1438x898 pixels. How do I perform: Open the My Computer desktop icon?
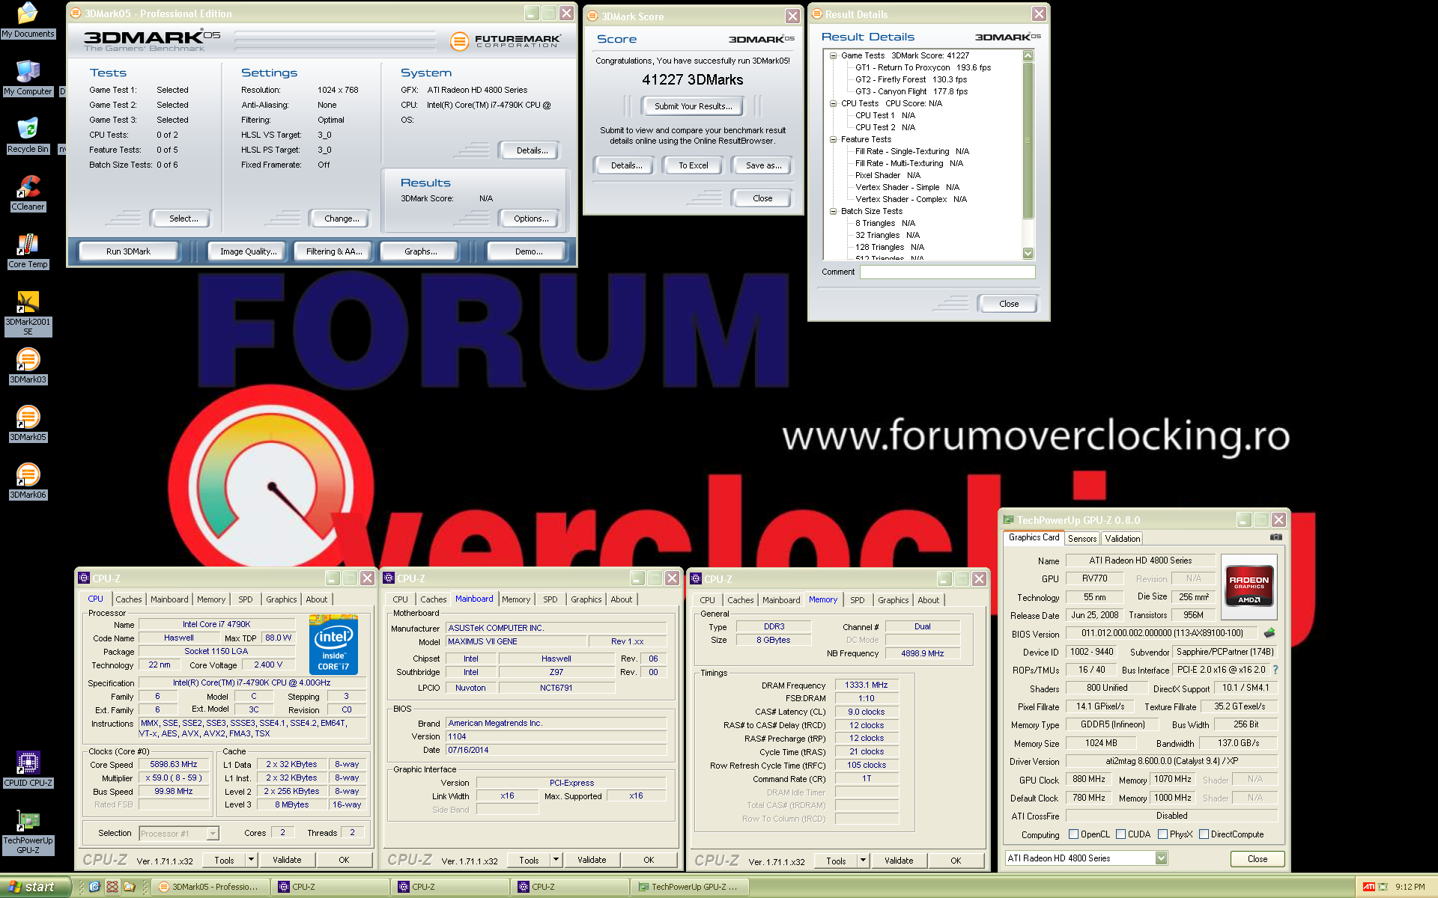[28, 78]
